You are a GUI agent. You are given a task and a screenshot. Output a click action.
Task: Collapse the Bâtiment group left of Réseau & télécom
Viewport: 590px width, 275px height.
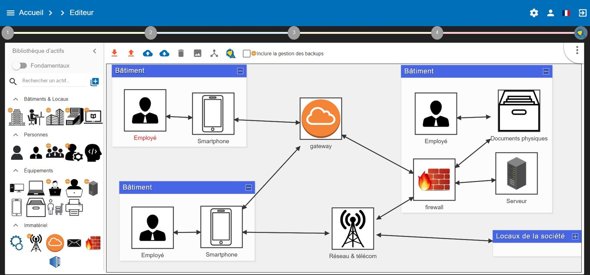(248, 188)
